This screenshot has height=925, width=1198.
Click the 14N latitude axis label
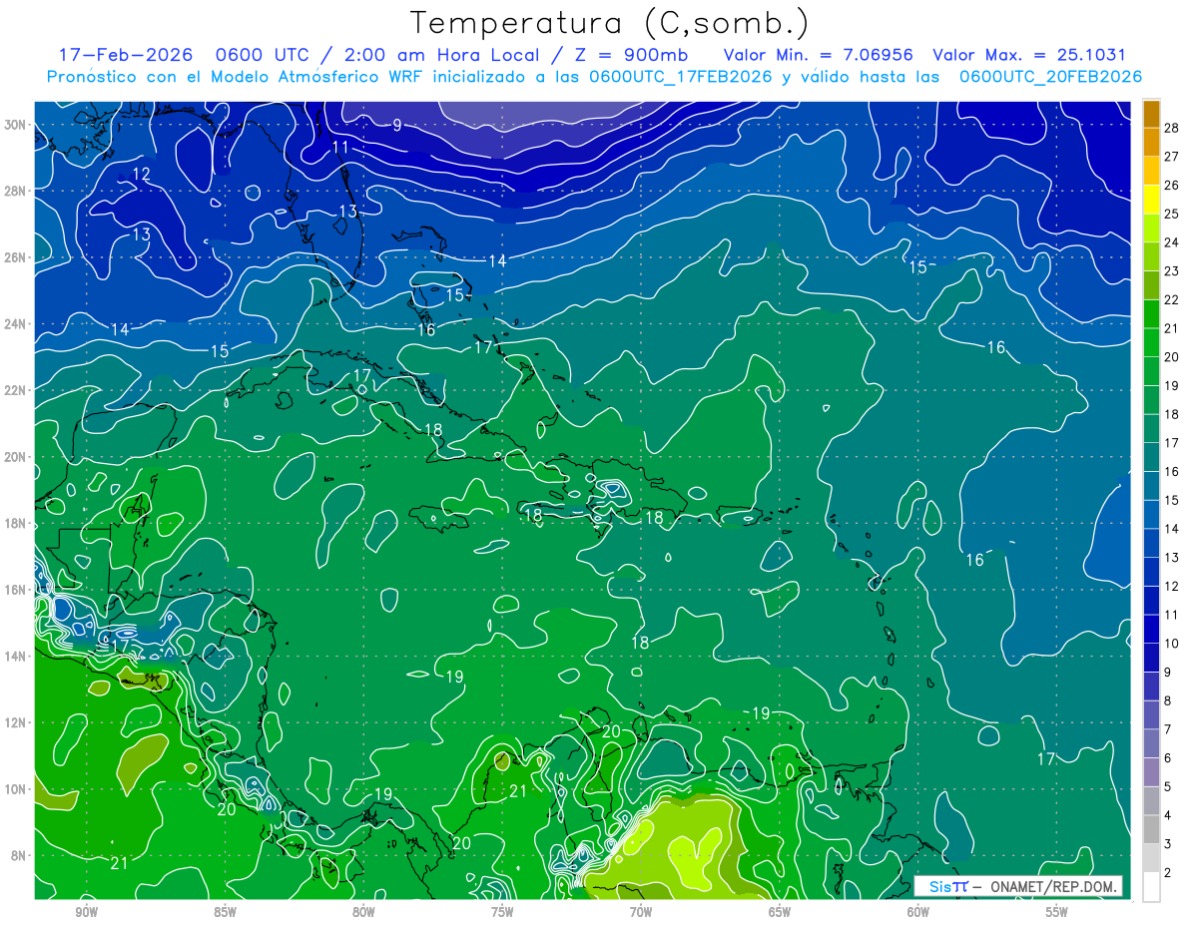pyautogui.click(x=17, y=656)
